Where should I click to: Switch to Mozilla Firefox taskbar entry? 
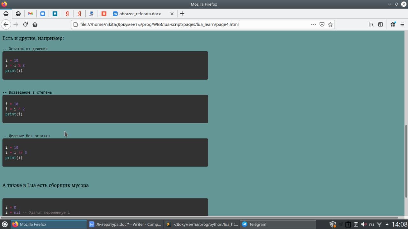[x=48, y=224]
